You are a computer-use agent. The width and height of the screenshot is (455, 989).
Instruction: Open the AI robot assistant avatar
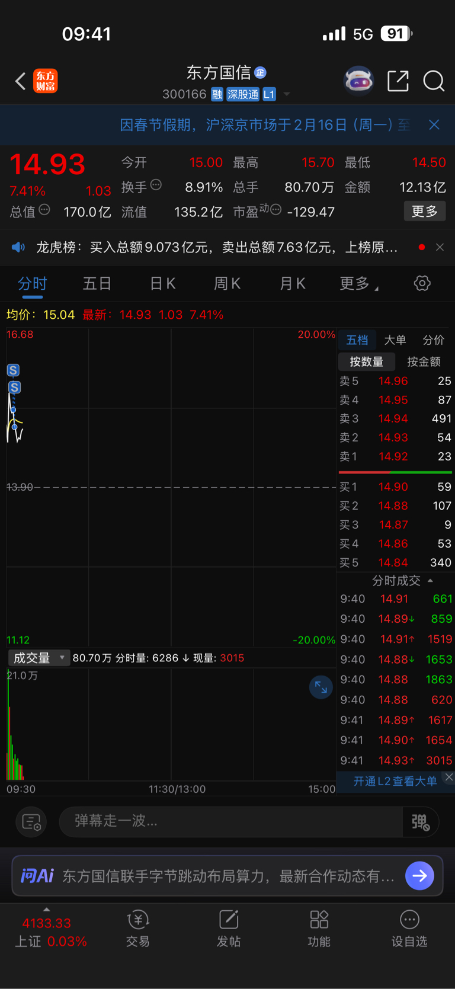coord(359,81)
